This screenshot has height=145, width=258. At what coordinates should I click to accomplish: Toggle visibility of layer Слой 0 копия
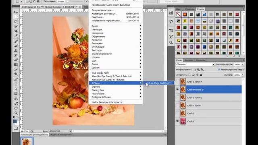pos(177,105)
